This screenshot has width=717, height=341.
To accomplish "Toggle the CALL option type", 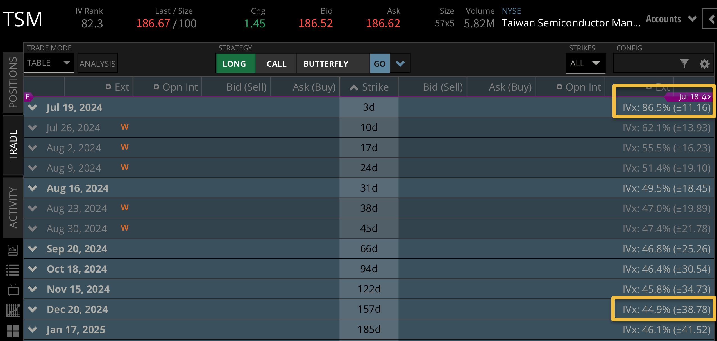I will point(276,64).
